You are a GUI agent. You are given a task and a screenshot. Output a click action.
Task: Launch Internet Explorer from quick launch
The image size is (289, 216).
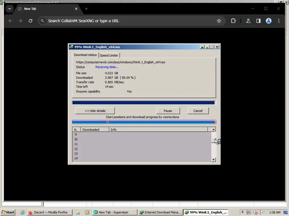22,212
